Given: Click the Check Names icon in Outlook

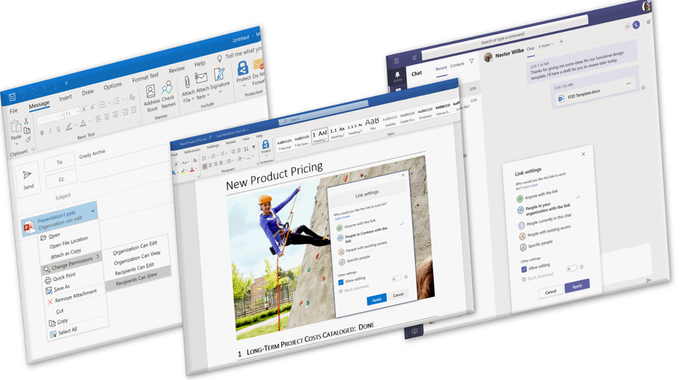Looking at the screenshot, I should 167,87.
